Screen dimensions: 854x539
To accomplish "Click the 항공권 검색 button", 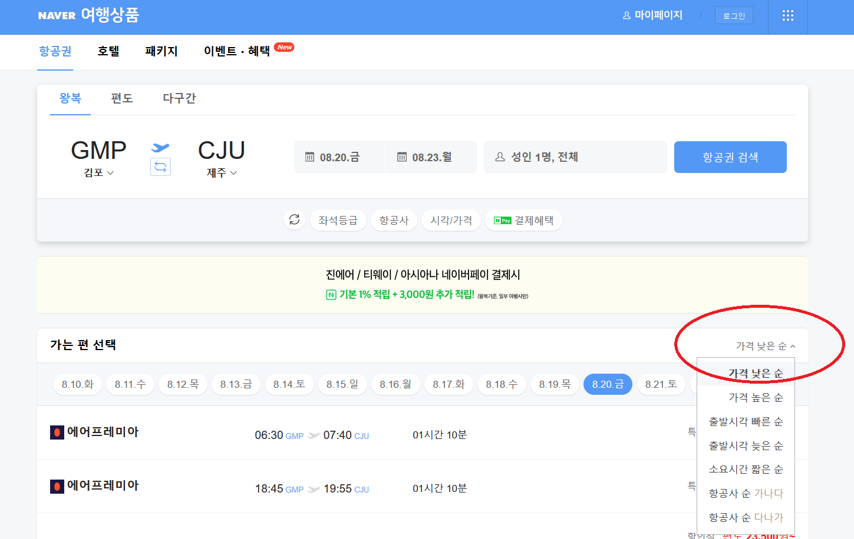I will (x=730, y=157).
